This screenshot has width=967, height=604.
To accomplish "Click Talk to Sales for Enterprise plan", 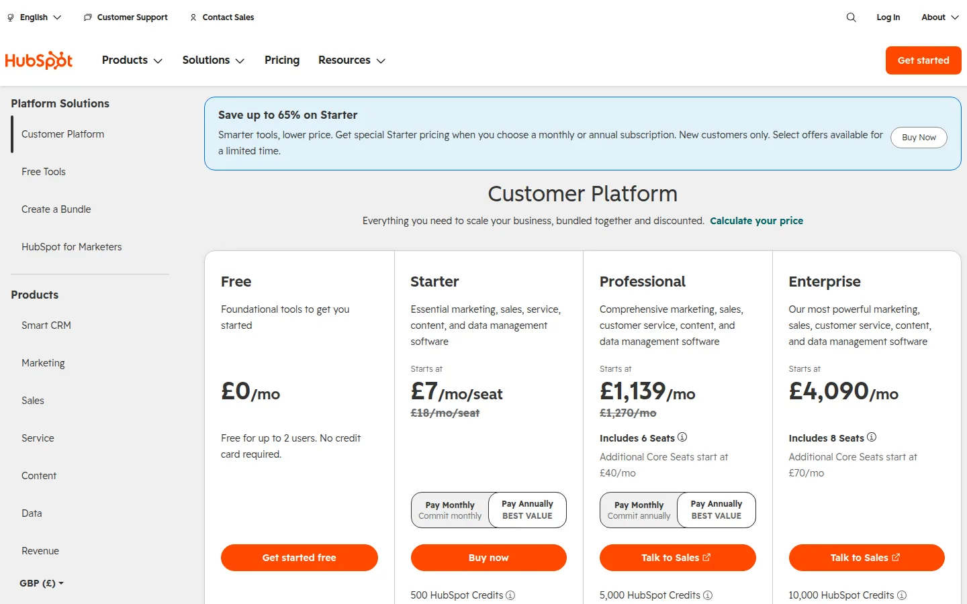I will tap(867, 558).
